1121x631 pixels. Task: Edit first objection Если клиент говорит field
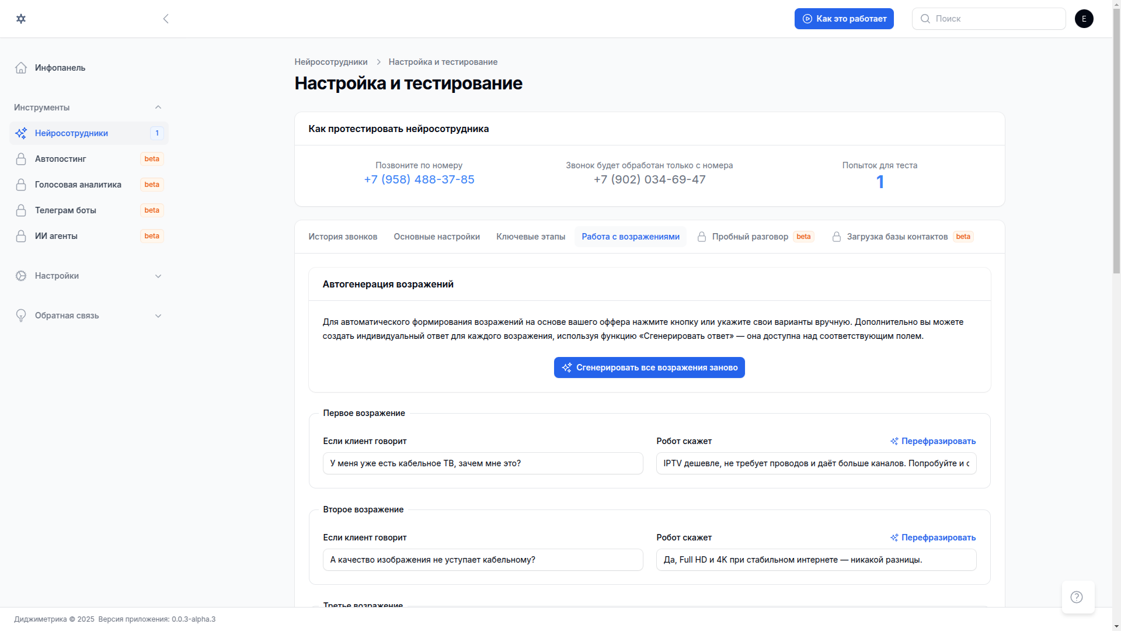click(x=483, y=463)
